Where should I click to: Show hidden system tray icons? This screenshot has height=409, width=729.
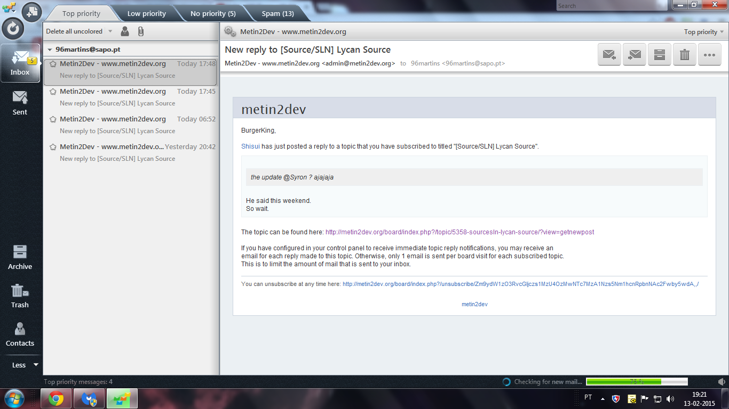point(603,398)
